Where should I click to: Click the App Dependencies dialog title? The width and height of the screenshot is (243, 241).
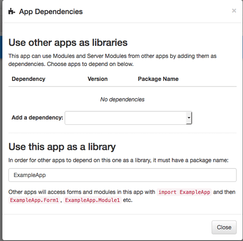point(51,12)
